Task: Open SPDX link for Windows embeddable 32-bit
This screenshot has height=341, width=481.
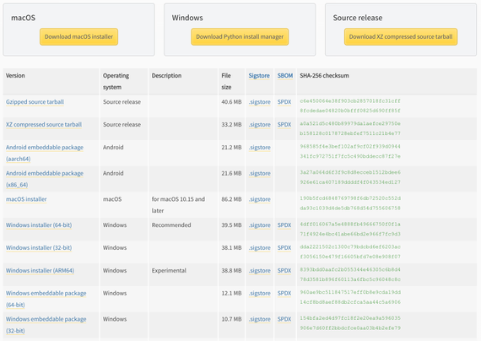Action: (x=284, y=319)
